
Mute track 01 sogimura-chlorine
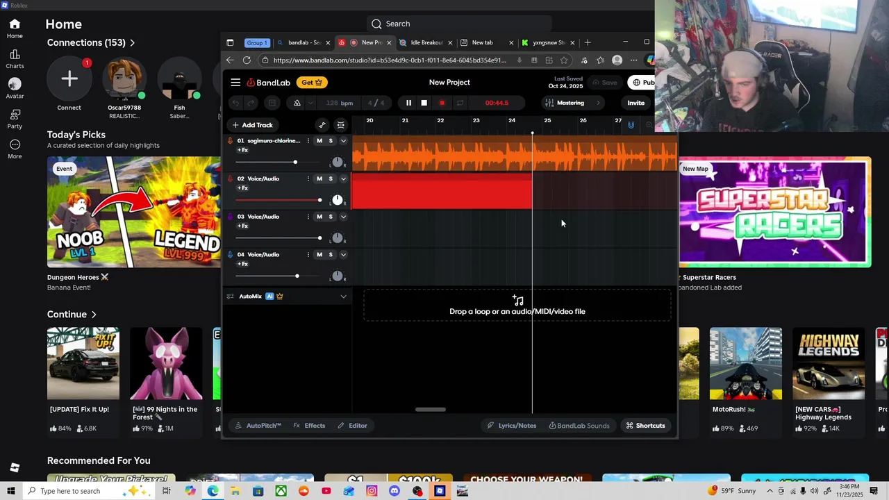[319, 141]
